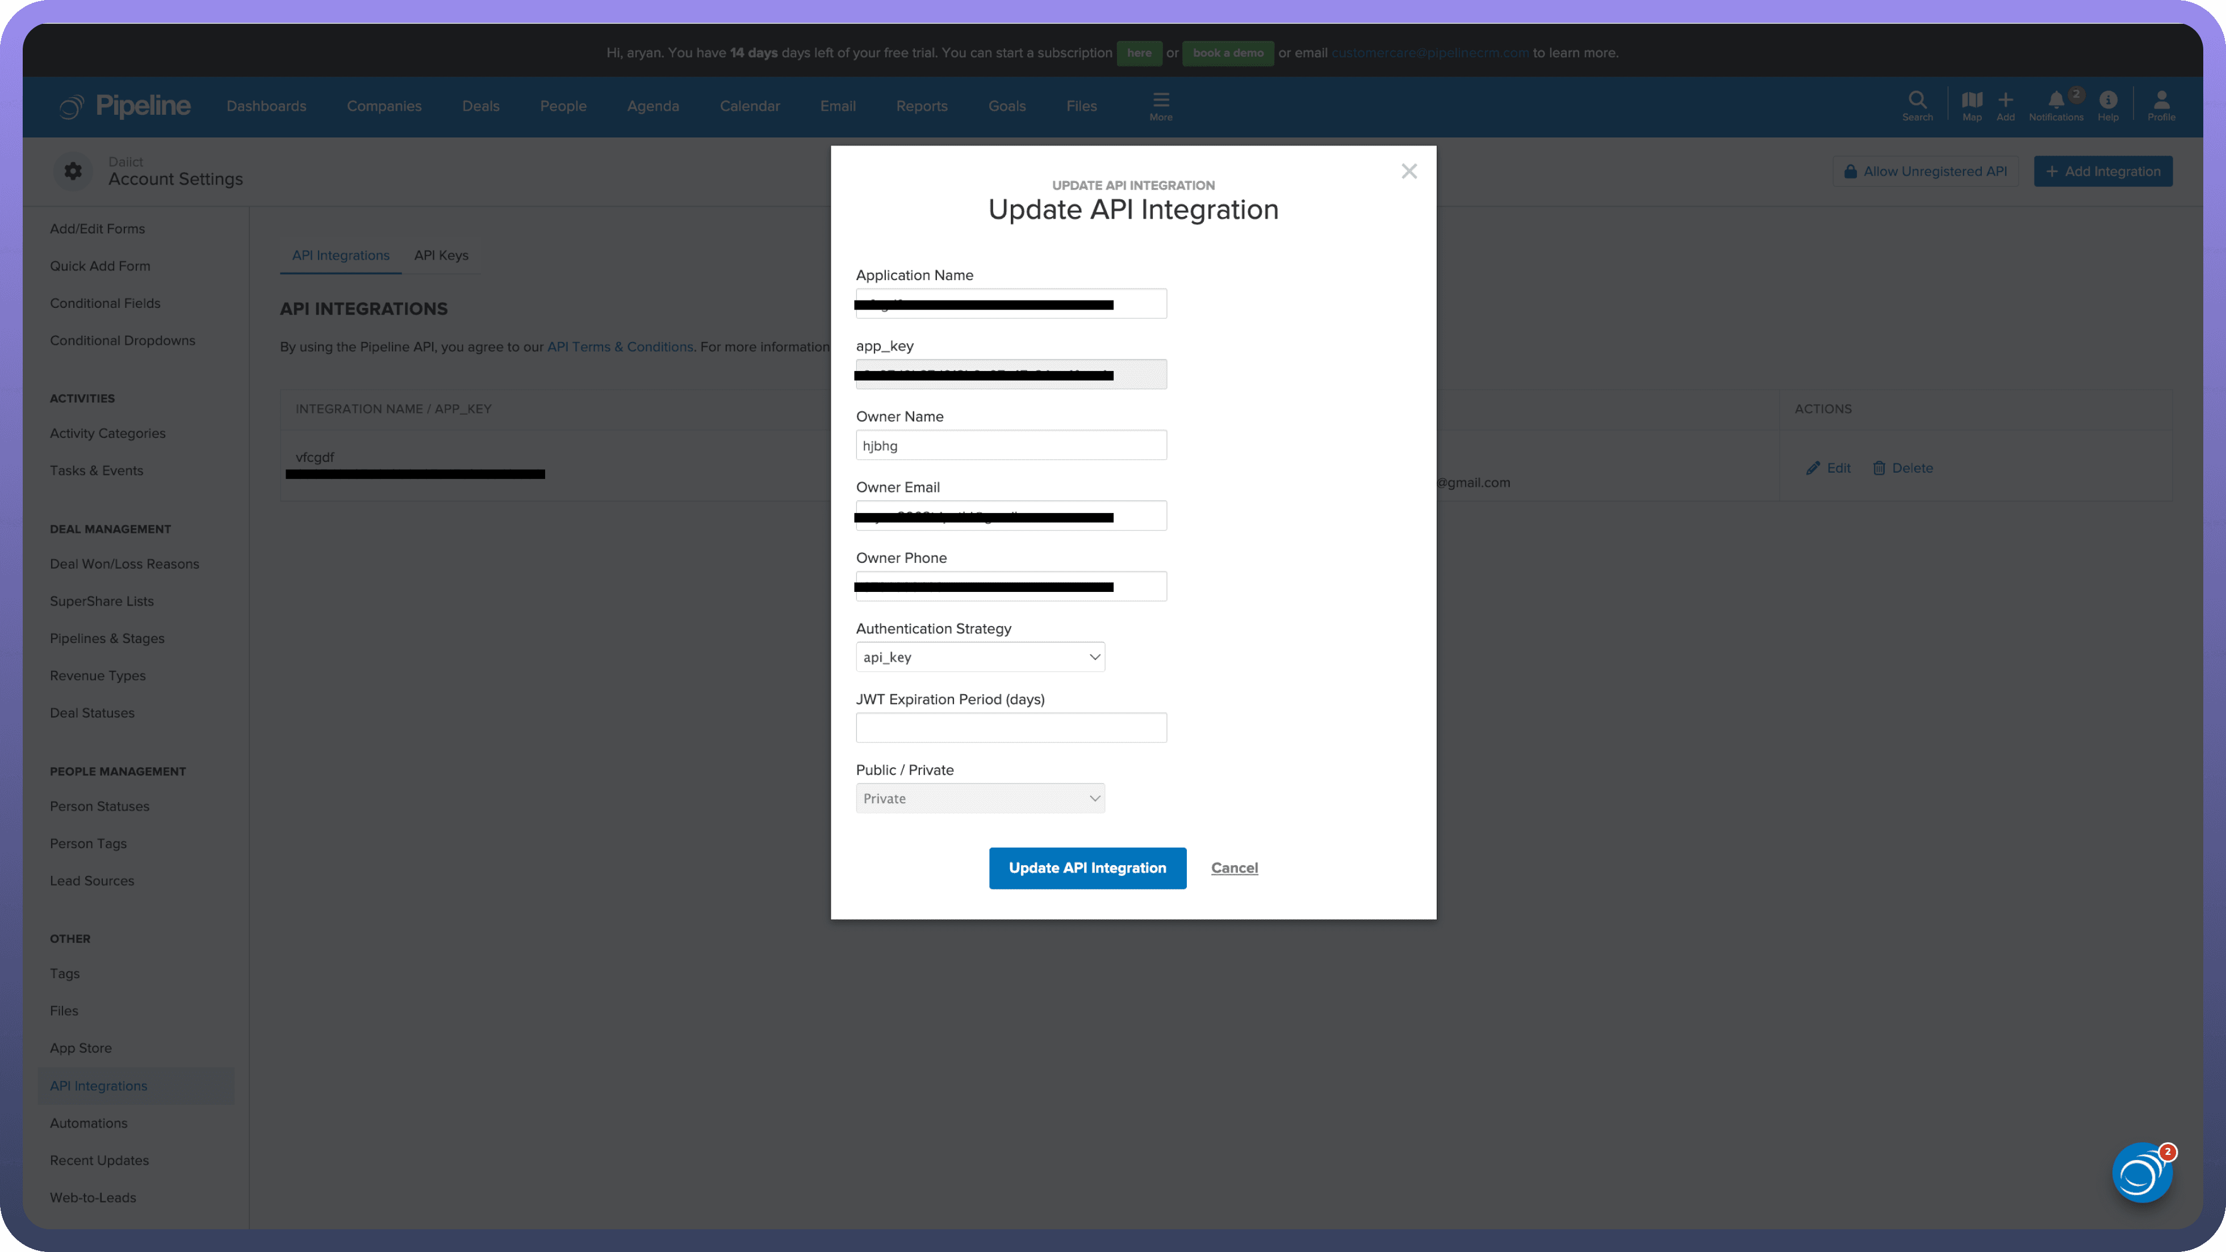Screen dimensions: 2226x1252
Task: Close the Update API Integration dialog
Action: click(x=1408, y=171)
